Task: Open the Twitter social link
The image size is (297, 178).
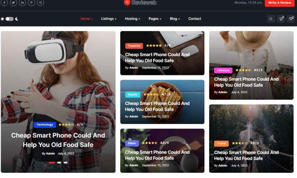Action: [13, 3]
